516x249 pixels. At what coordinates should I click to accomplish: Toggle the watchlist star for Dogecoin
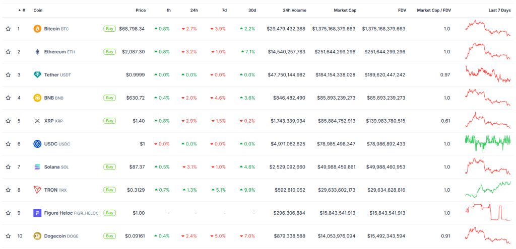pos(8,236)
